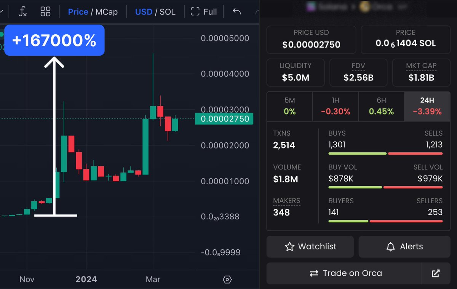Click the Nov time axis label
Viewport: 457px width, 289px height.
pos(27,279)
